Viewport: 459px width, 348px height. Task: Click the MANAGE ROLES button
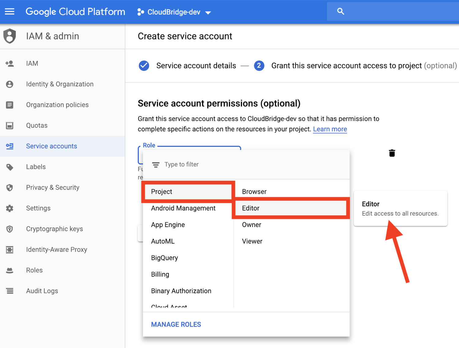(176, 325)
